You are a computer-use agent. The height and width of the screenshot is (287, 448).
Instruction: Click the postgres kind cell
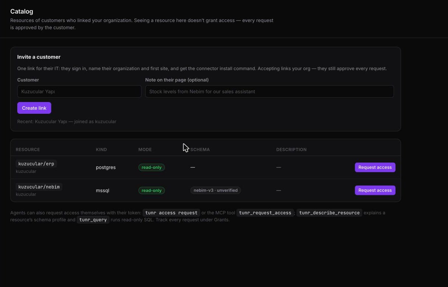(x=106, y=167)
